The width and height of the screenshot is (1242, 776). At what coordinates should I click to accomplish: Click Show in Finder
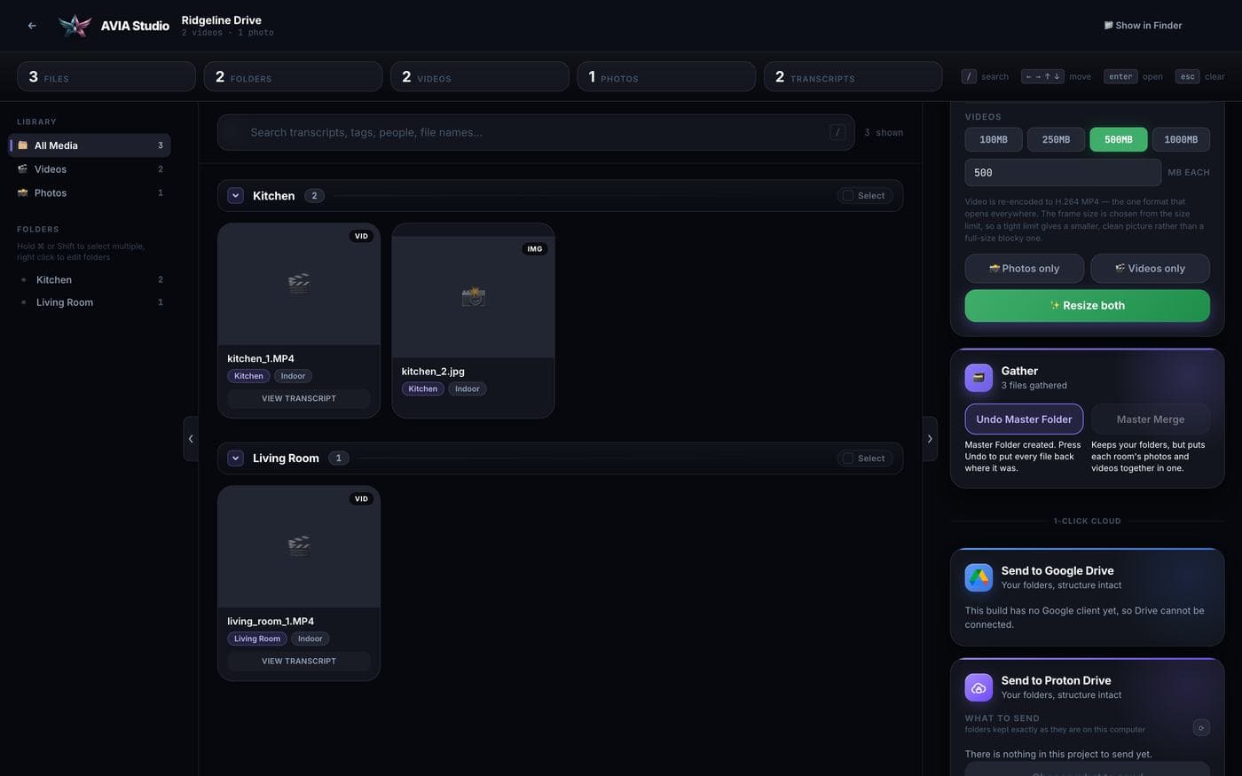[x=1143, y=26]
